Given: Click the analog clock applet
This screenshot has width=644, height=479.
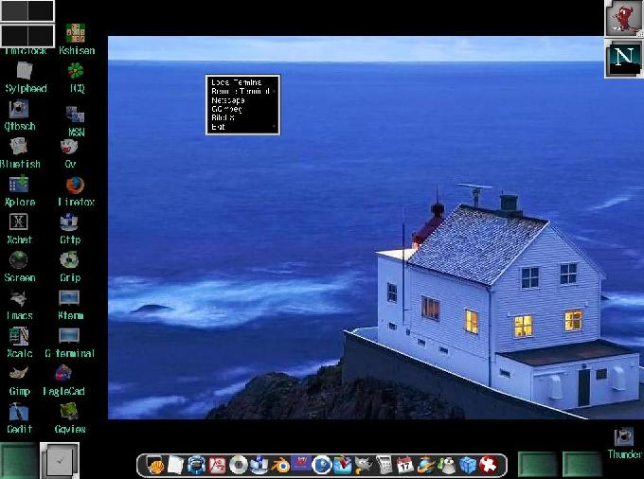Looking at the screenshot, I should 61,460.
